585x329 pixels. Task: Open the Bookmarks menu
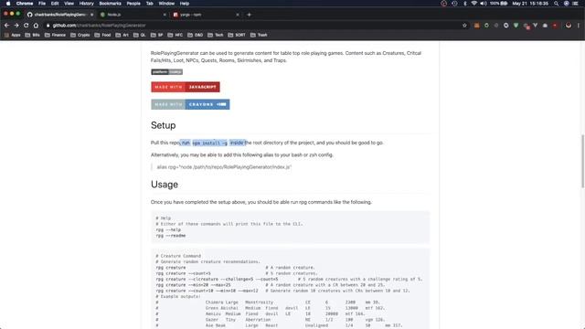pos(110,4)
